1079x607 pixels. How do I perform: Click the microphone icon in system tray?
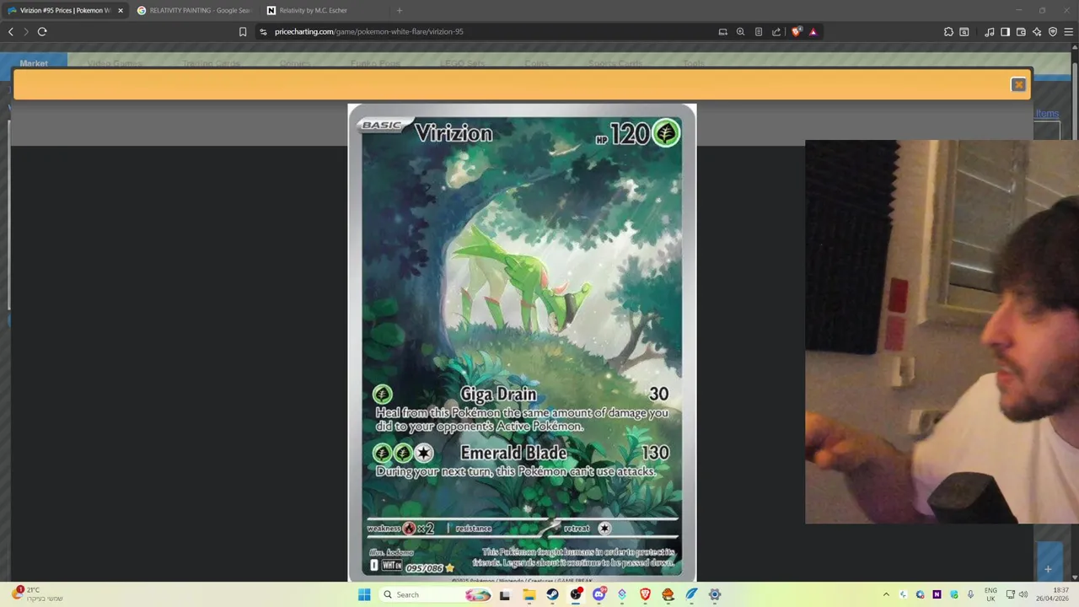click(970, 594)
